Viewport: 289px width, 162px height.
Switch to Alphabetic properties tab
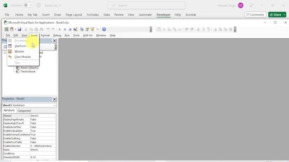pyautogui.click(x=9, y=110)
